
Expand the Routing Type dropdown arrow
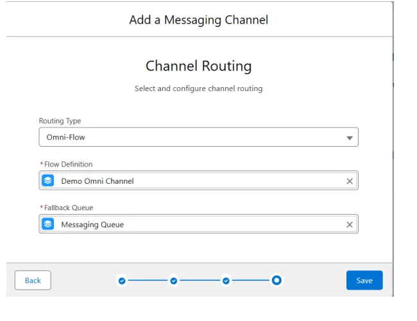(349, 138)
